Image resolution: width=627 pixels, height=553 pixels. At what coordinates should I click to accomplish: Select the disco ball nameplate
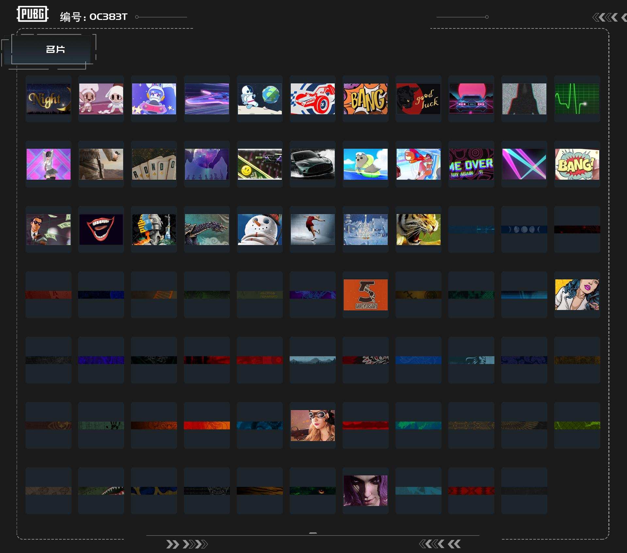(207, 164)
